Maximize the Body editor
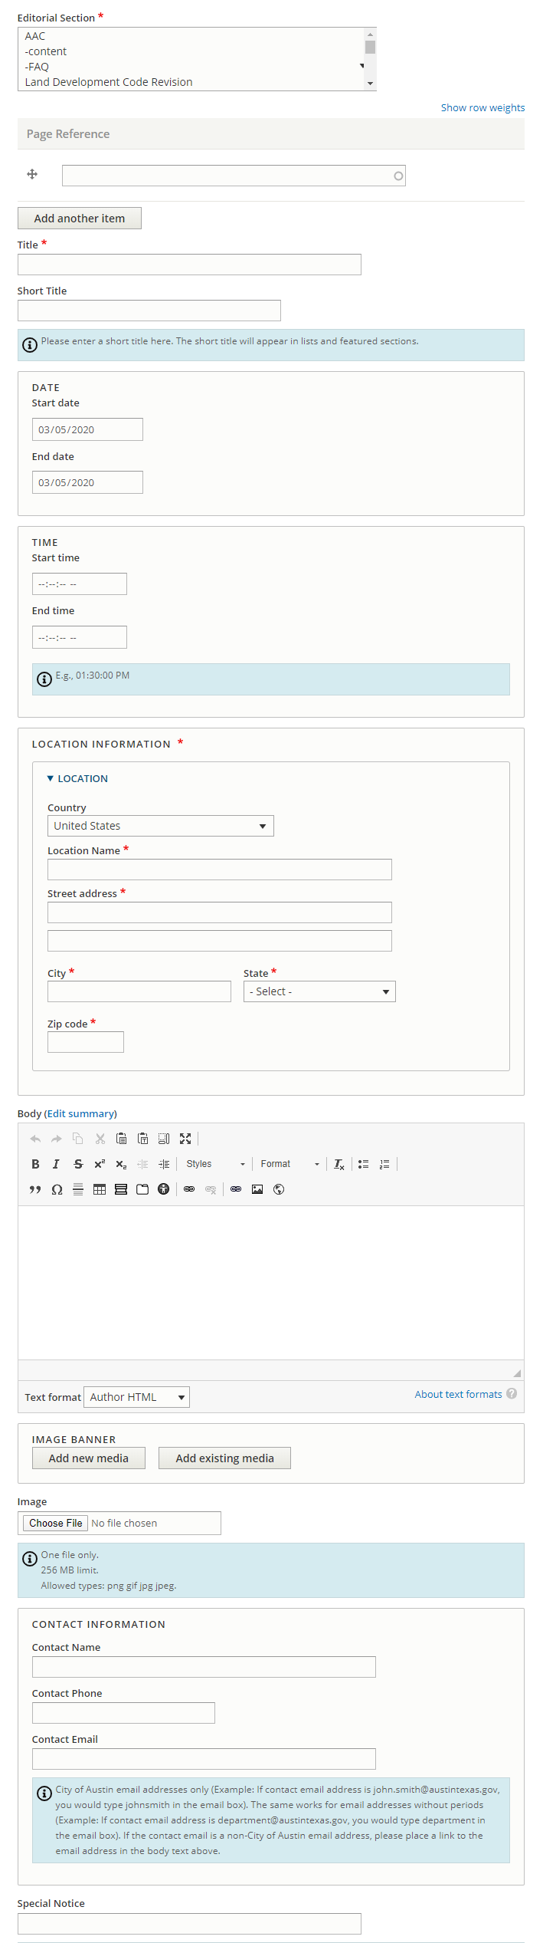The width and height of the screenshot is (543, 1943). (x=185, y=1139)
